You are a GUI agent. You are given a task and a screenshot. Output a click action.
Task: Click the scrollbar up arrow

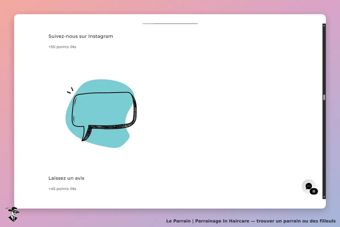324,25
